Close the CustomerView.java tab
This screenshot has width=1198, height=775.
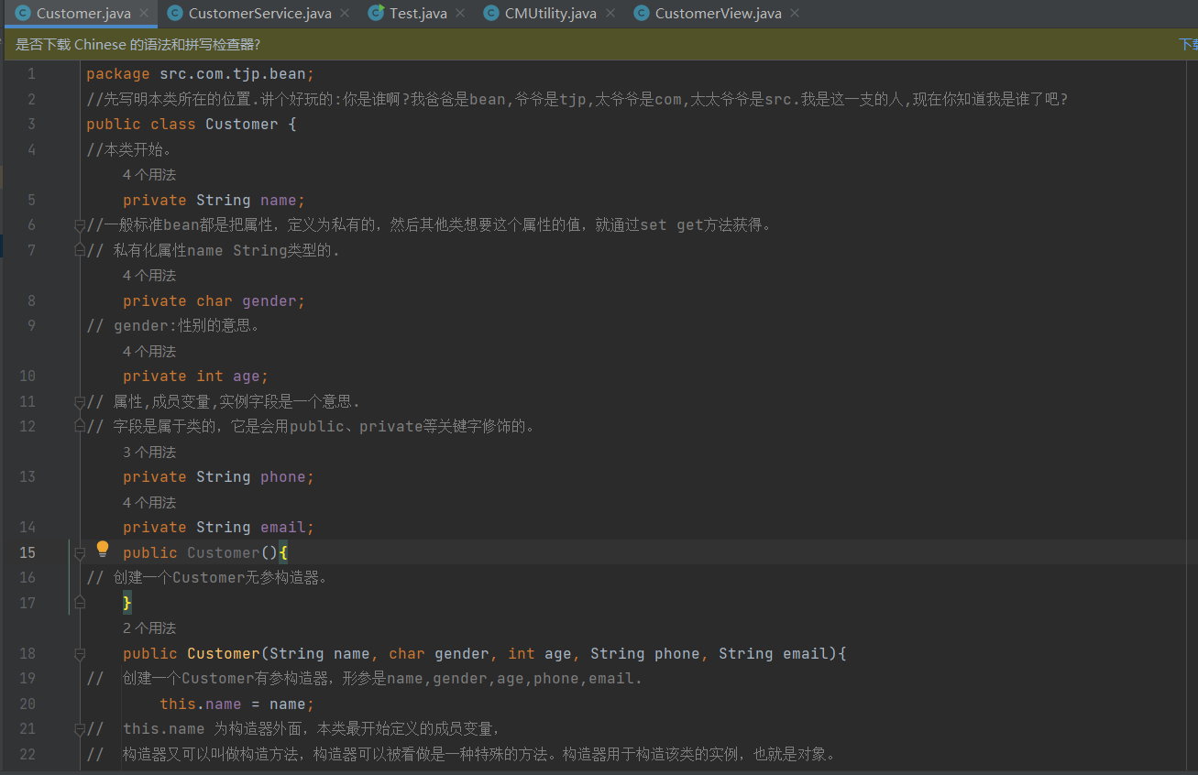pos(794,13)
